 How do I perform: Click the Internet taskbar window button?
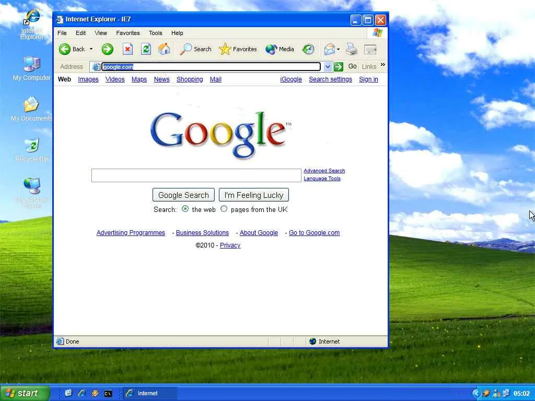[150, 393]
